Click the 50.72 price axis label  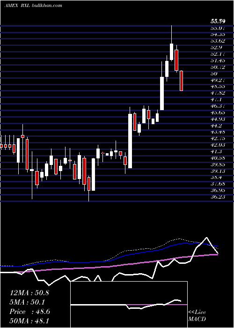[x=217, y=67]
